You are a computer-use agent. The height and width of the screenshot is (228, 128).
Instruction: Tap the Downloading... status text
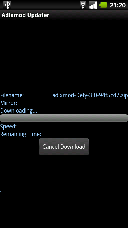[19, 111]
